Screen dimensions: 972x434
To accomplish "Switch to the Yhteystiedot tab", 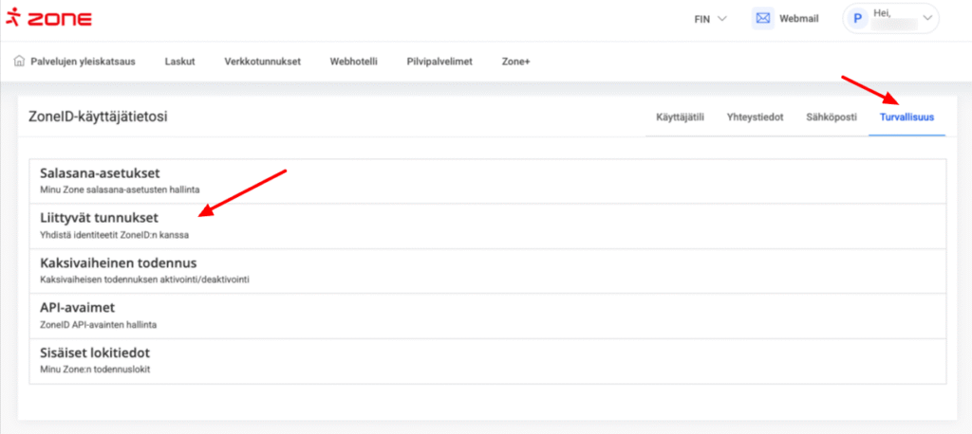I will [754, 118].
